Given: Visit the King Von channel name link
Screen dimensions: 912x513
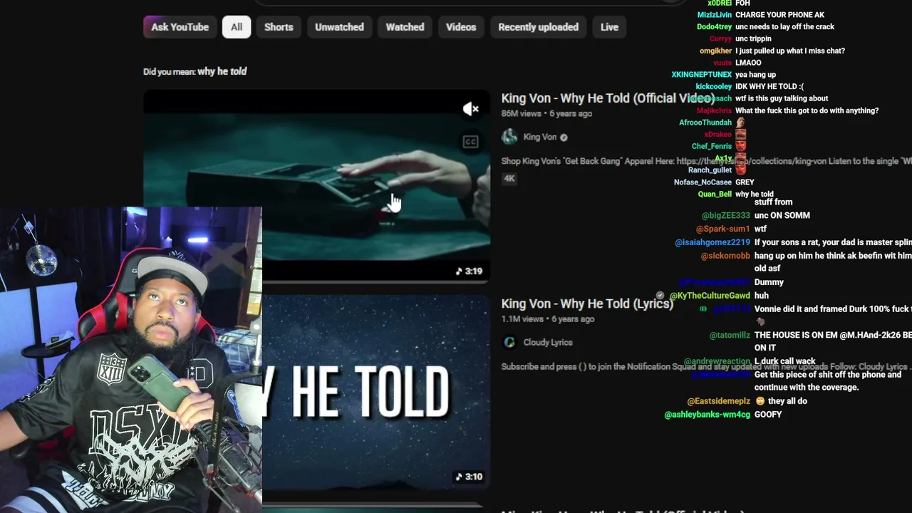Looking at the screenshot, I should point(539,137).
